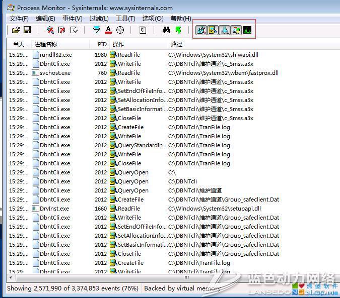Open the Filter funnel icon

(97, 30)
